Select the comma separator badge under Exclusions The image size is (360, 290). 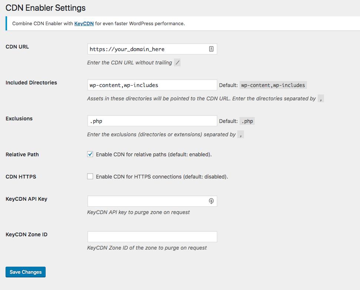click(241, 134)
